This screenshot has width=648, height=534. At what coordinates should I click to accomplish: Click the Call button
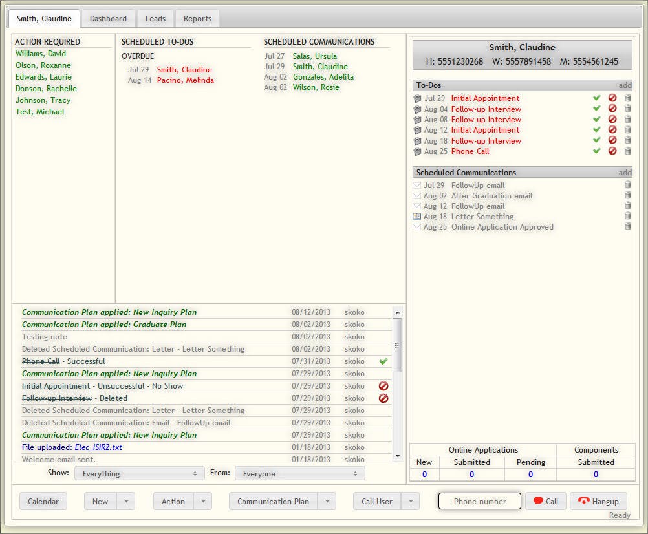coord(546,501)
